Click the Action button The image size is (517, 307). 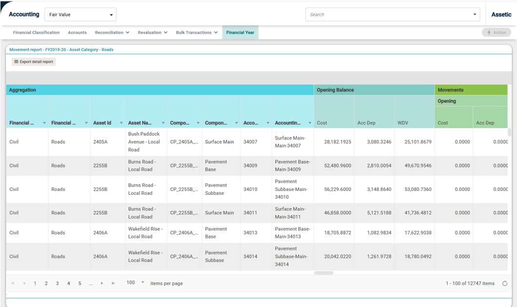pyautogui.click(x=496, y=32)
